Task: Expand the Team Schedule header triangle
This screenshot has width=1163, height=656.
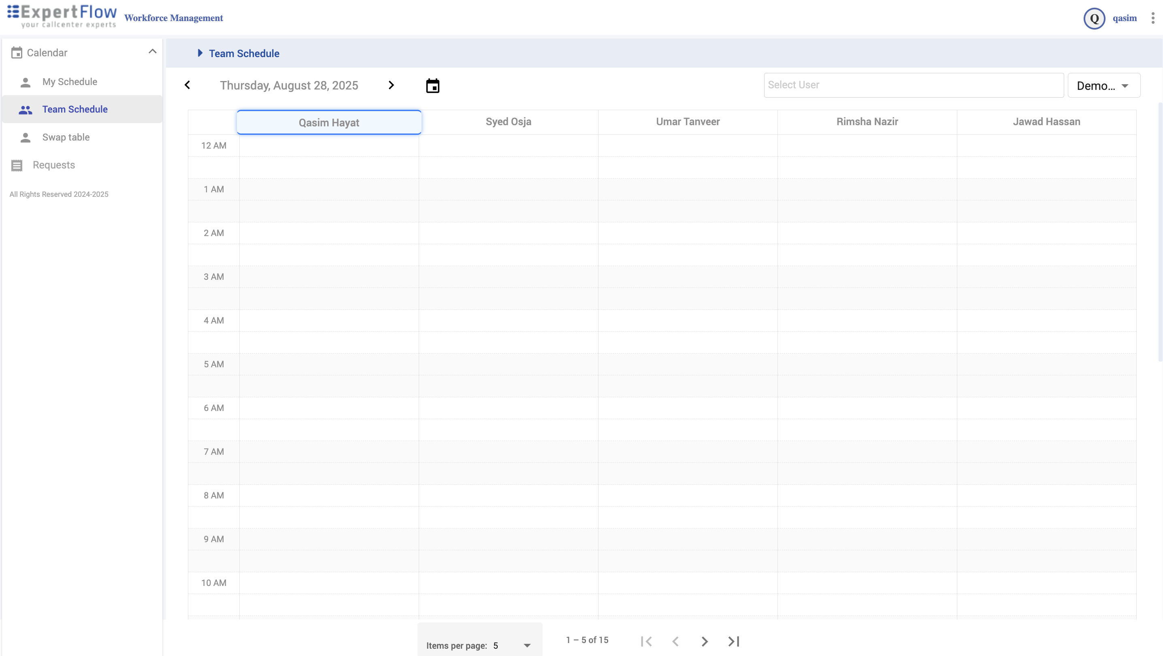Action: point(200,53)
